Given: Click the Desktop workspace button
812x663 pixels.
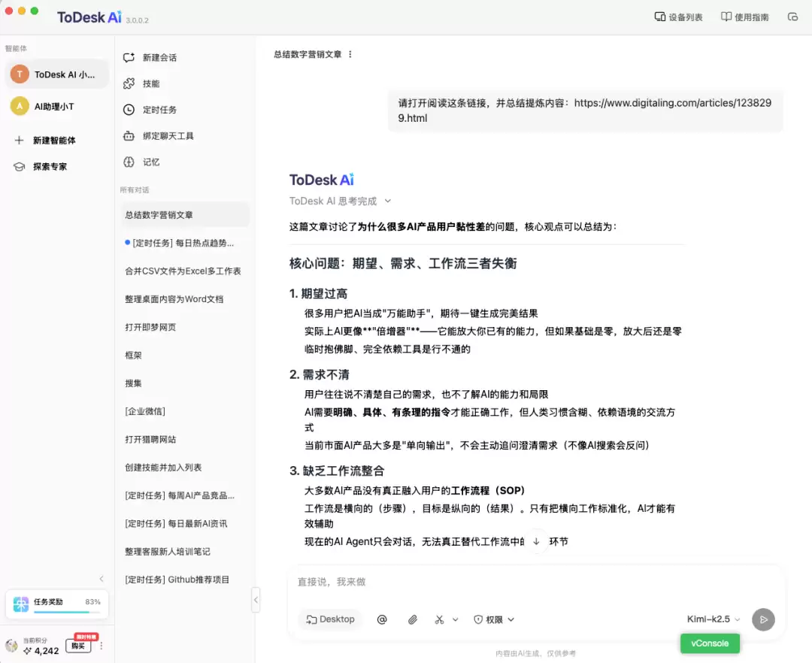Looking at the screenshot, I should (x=330, y=619).
